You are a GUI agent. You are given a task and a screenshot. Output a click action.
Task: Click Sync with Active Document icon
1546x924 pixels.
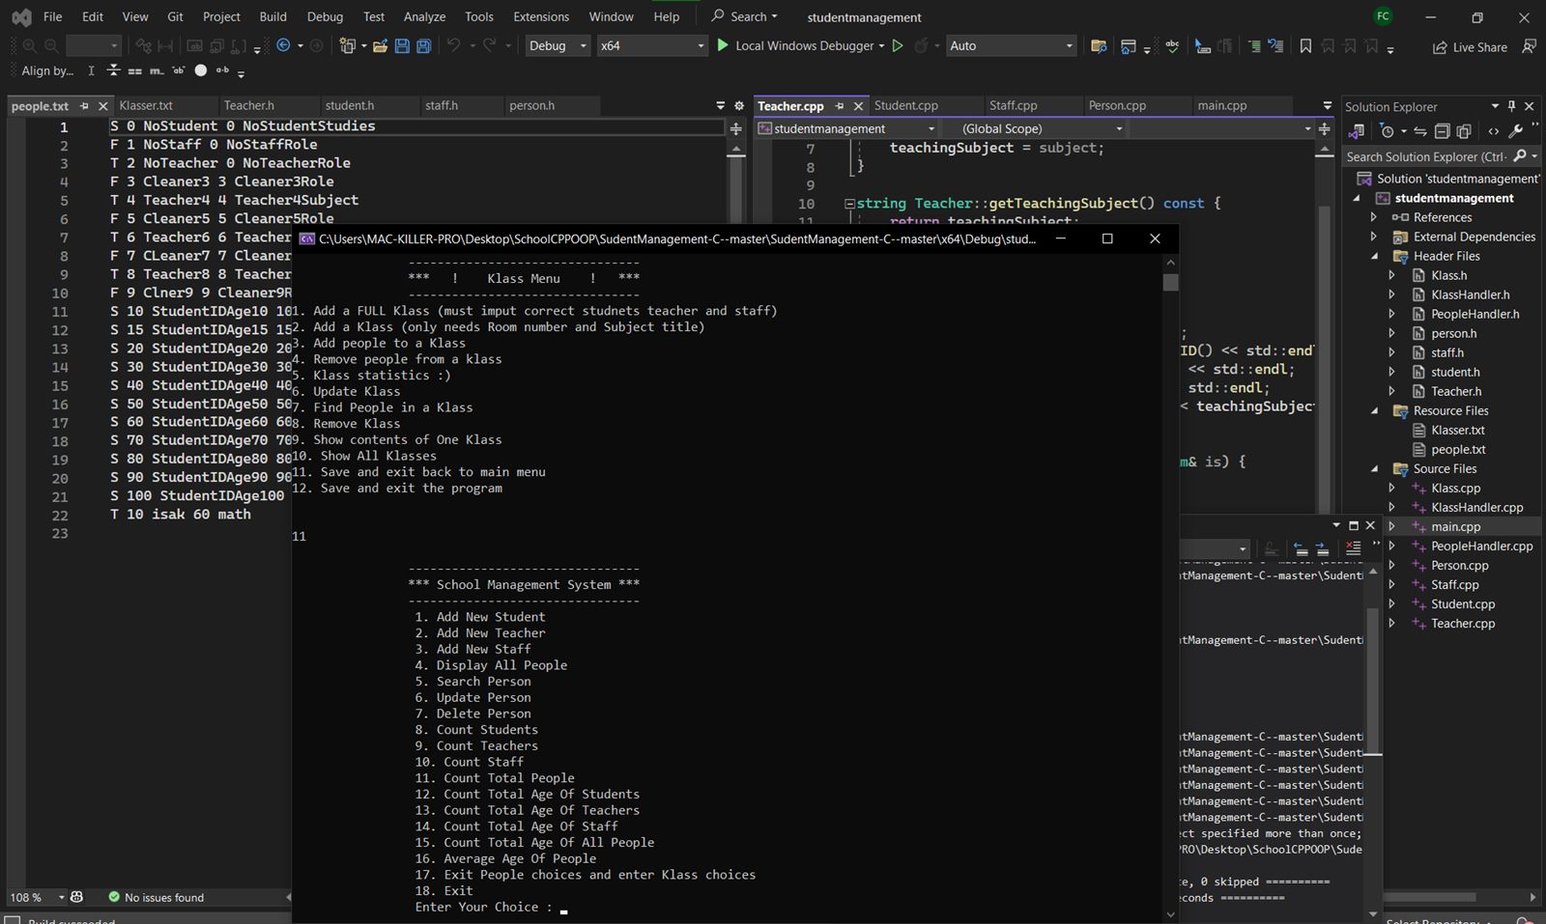[1419, 131]
